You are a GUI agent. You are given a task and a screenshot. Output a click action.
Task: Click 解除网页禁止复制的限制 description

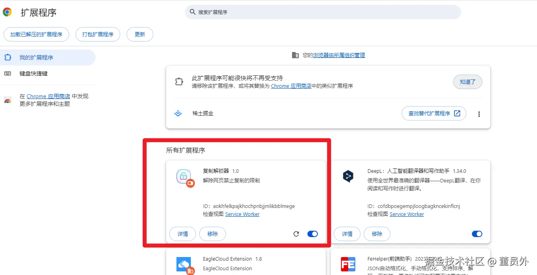(231, 180)
